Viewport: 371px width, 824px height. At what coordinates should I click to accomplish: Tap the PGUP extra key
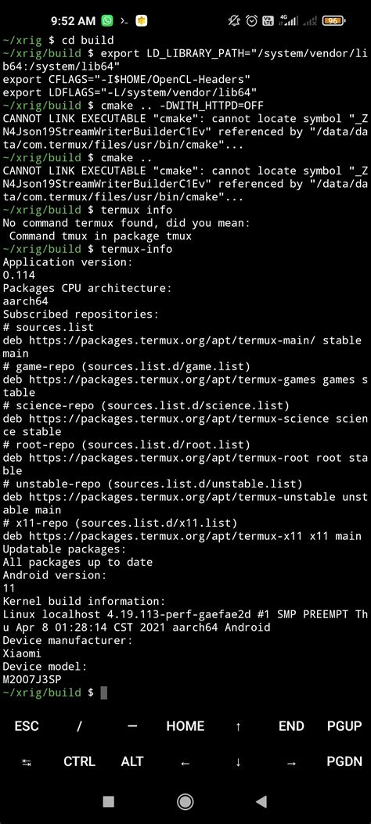344,725
